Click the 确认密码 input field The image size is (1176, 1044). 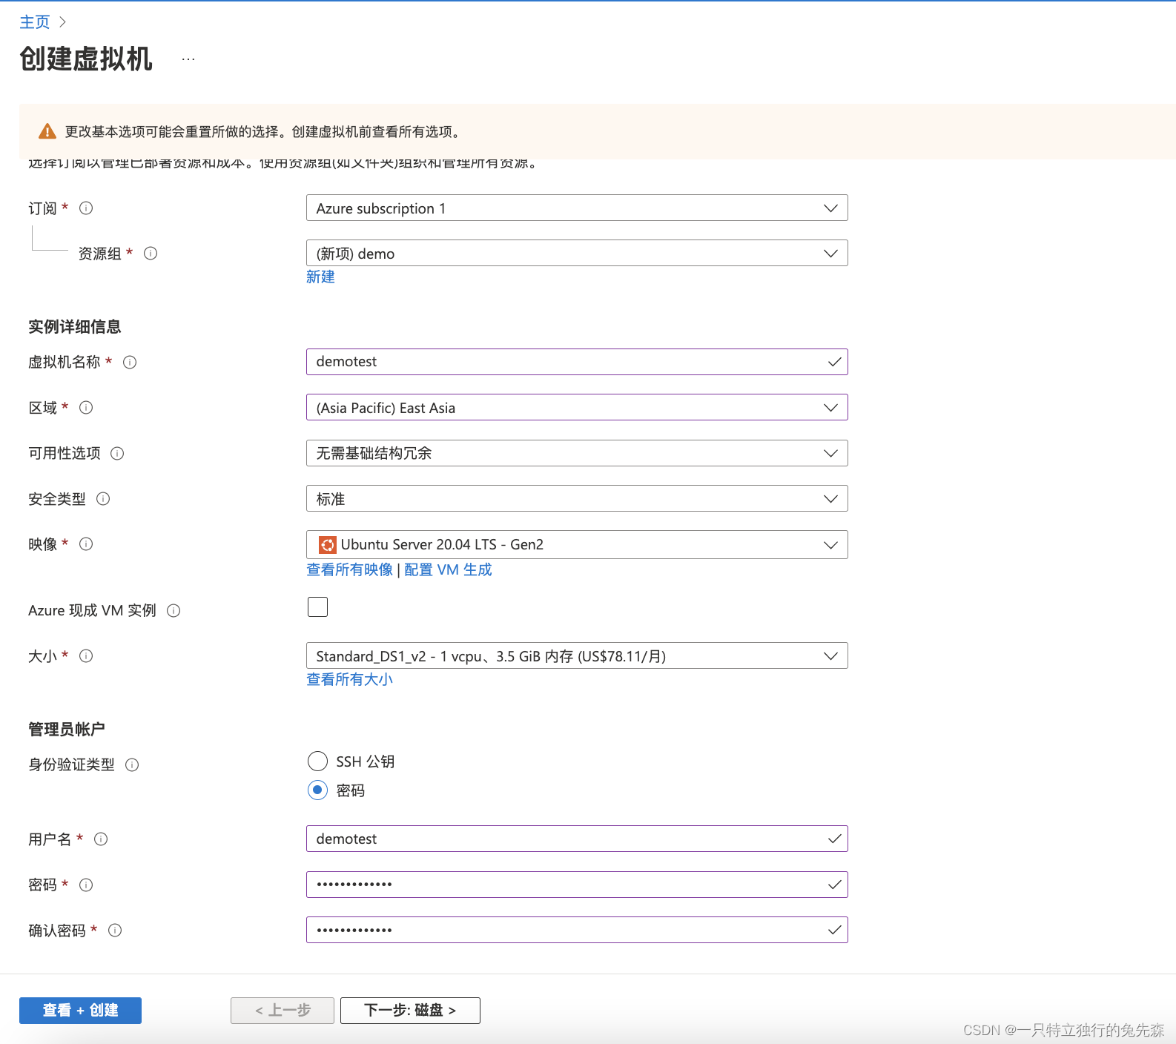point(577,930)
